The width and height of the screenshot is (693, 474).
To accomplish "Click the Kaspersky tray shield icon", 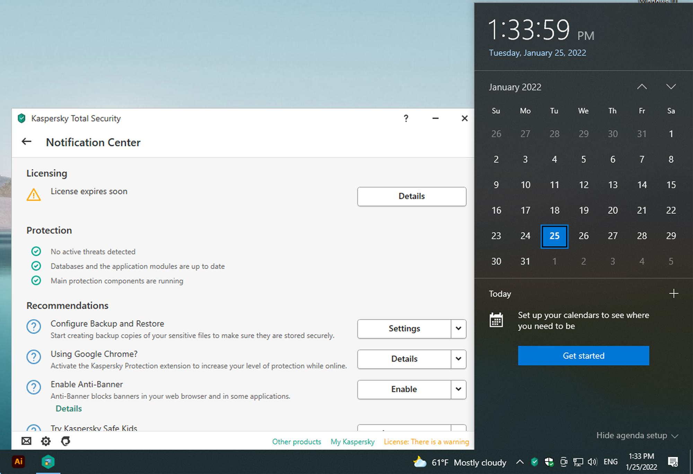I will [x=535, y=462].
